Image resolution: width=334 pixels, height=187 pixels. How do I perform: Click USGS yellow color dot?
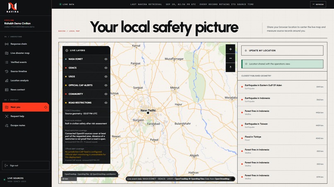tap(66, 77)
